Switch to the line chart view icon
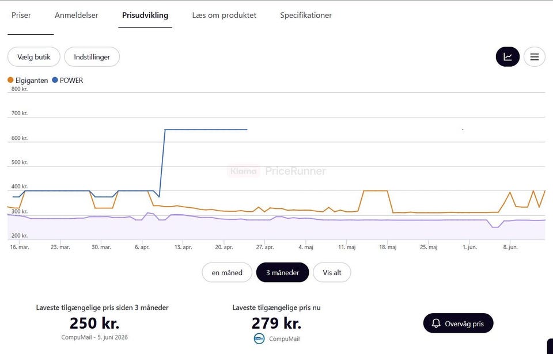This screenshot has height=354, width=553. (507, 57)
